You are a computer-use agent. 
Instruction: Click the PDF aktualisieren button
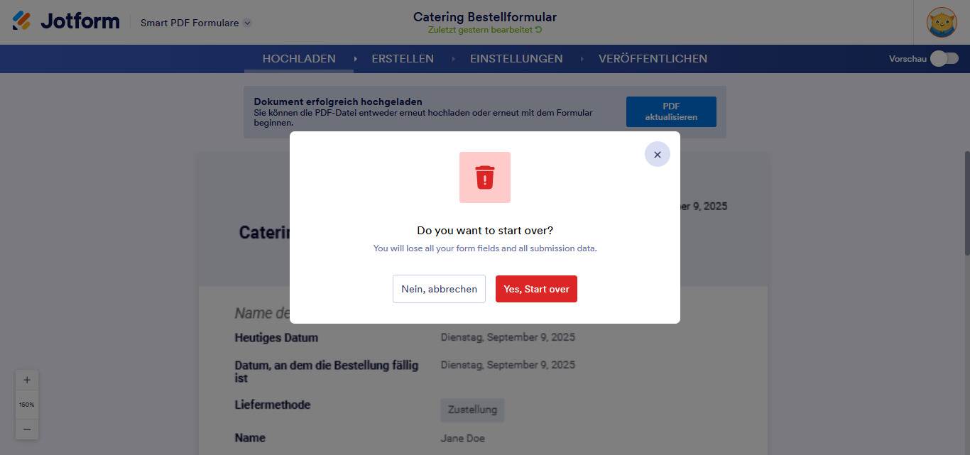click(671, 111)
